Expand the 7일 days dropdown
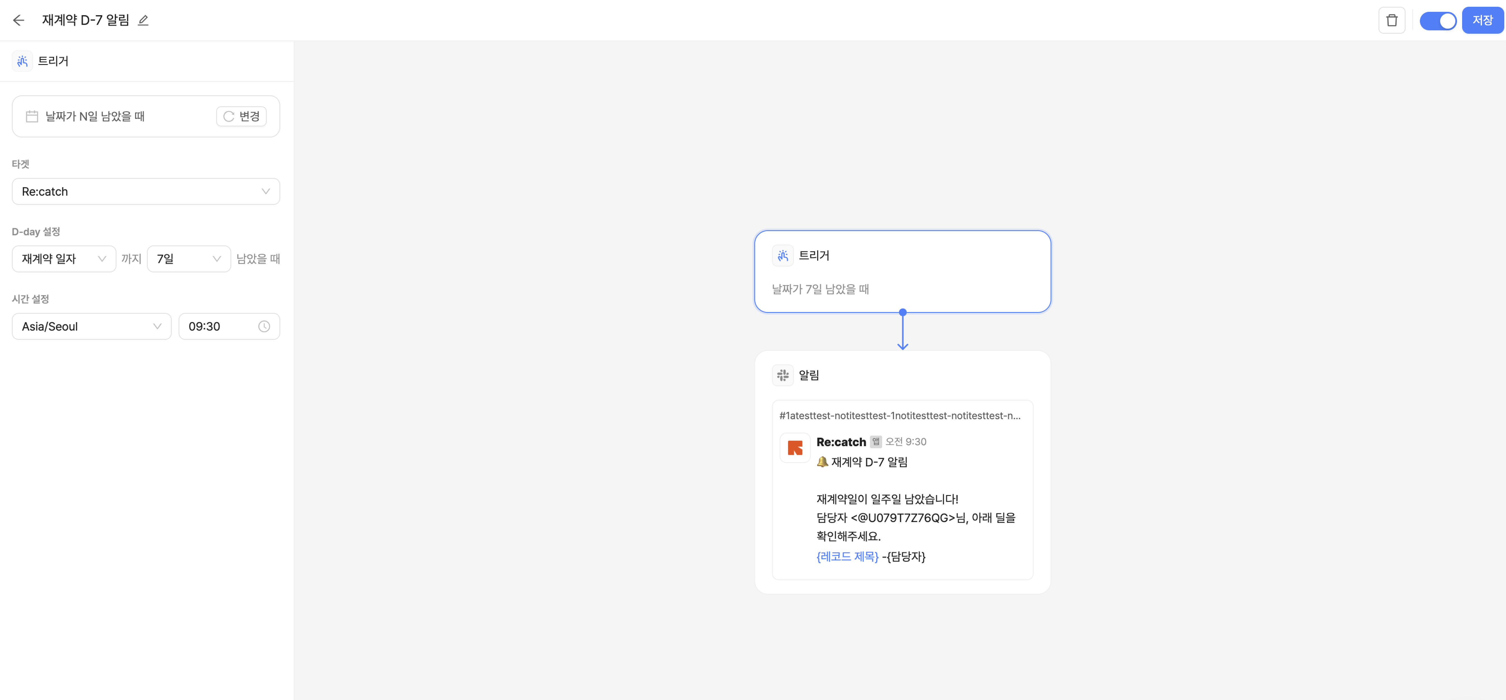1506x700 pixels. pos(188,259)
